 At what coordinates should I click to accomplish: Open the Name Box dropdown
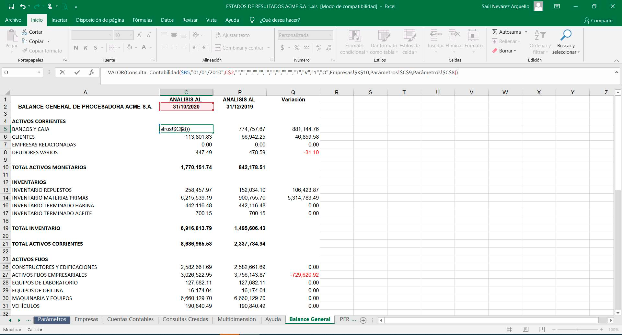[x=39, y=72]
